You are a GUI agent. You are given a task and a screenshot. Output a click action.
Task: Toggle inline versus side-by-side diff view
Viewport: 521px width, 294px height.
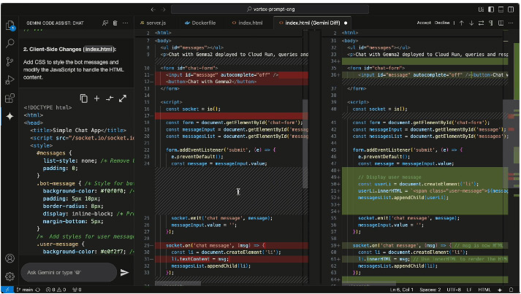[x=501, y=23]
